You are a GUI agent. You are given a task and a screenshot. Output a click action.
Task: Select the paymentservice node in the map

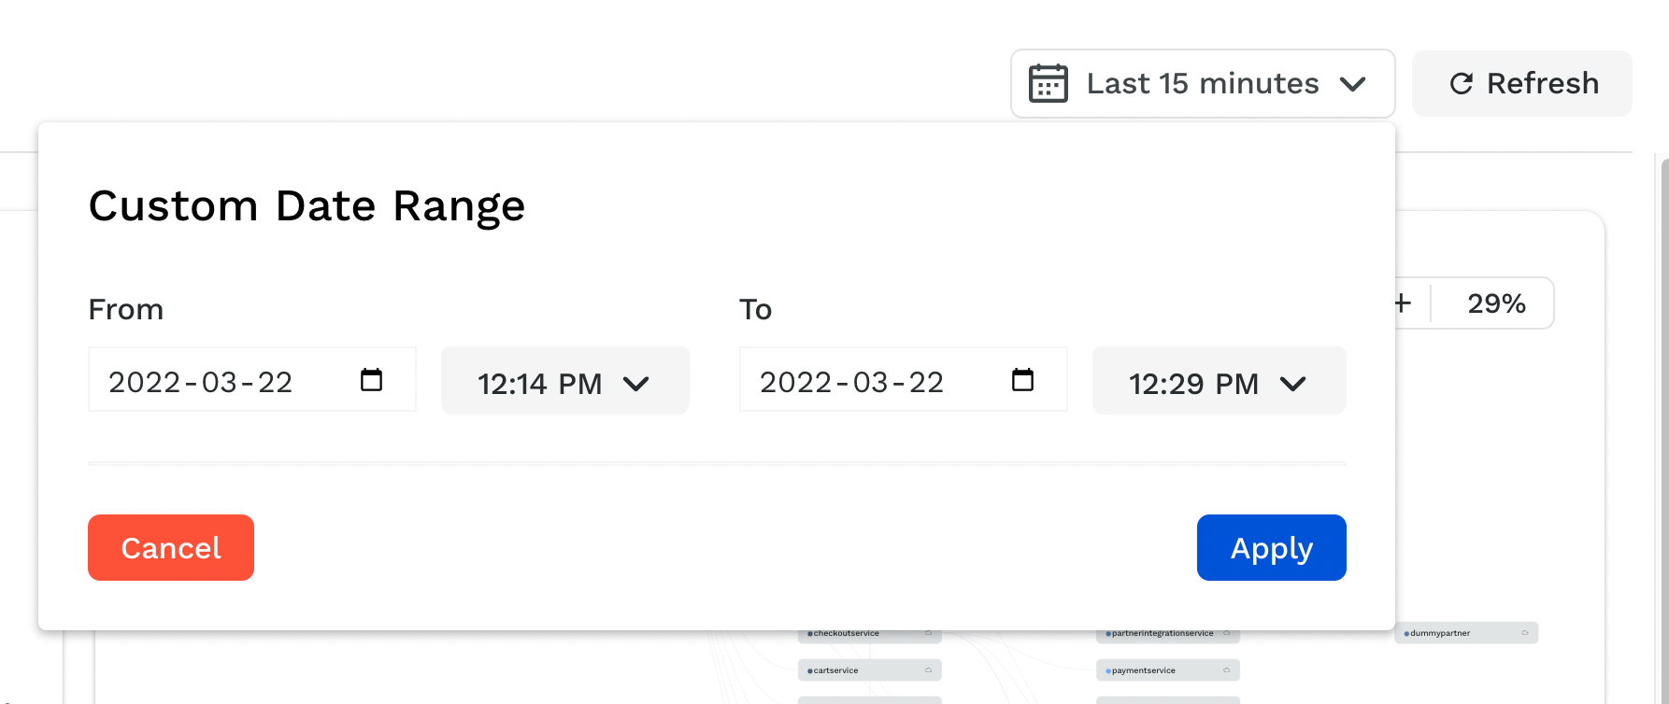pos(1167,670)
